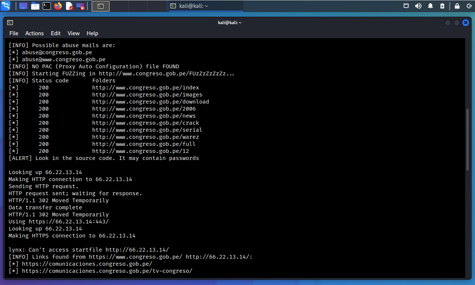475x285 pixels.
Task: Click the volume speaker icon
Action: [418, 6]
